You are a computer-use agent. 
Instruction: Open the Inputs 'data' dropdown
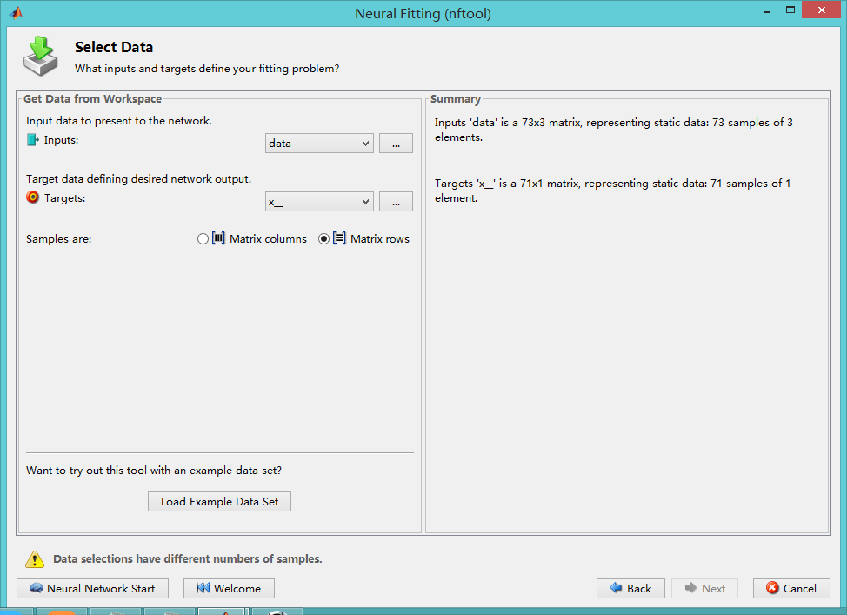tap(319, 144)
